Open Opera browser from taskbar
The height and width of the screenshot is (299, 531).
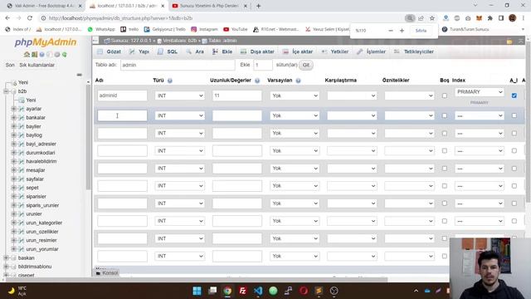point(304,291)
